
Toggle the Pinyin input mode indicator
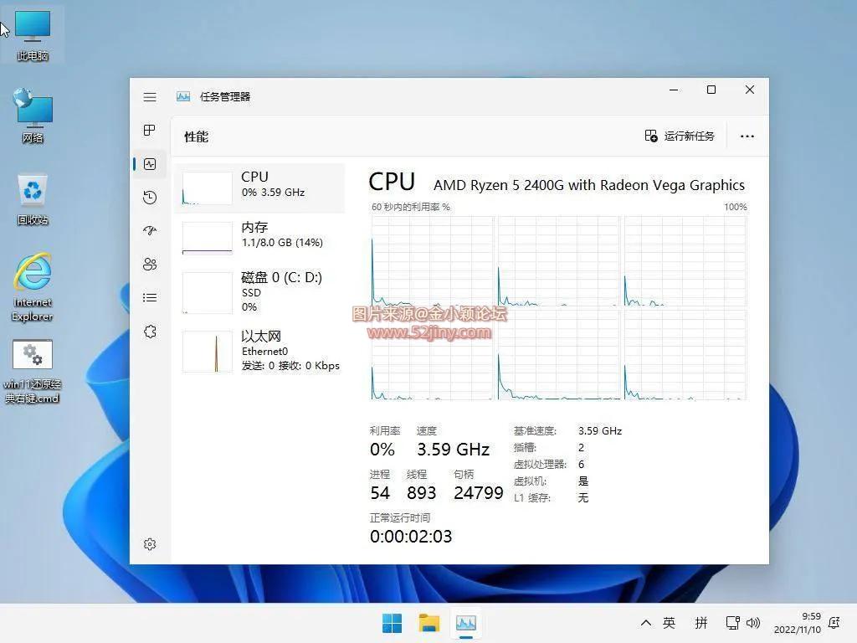click(x=701, y=623)
